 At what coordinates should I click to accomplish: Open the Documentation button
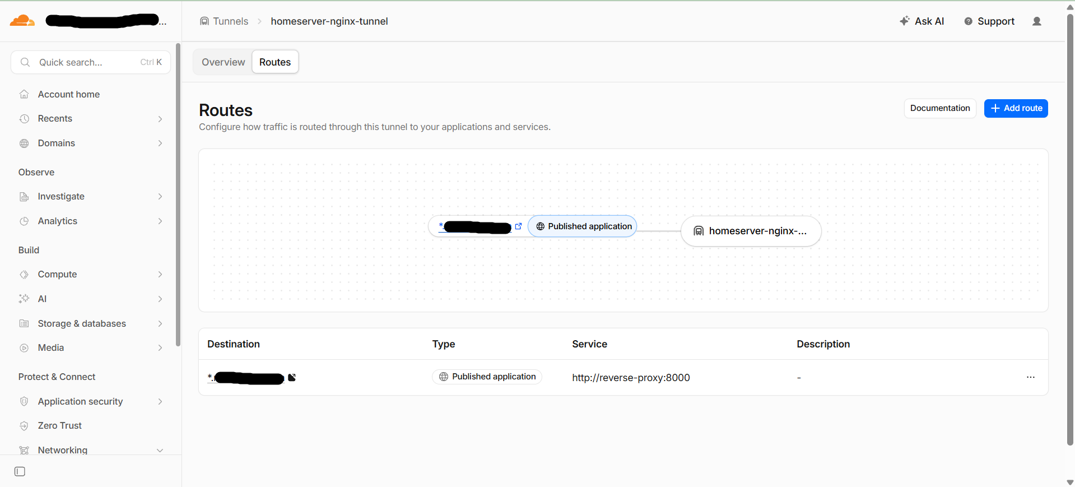940,108
